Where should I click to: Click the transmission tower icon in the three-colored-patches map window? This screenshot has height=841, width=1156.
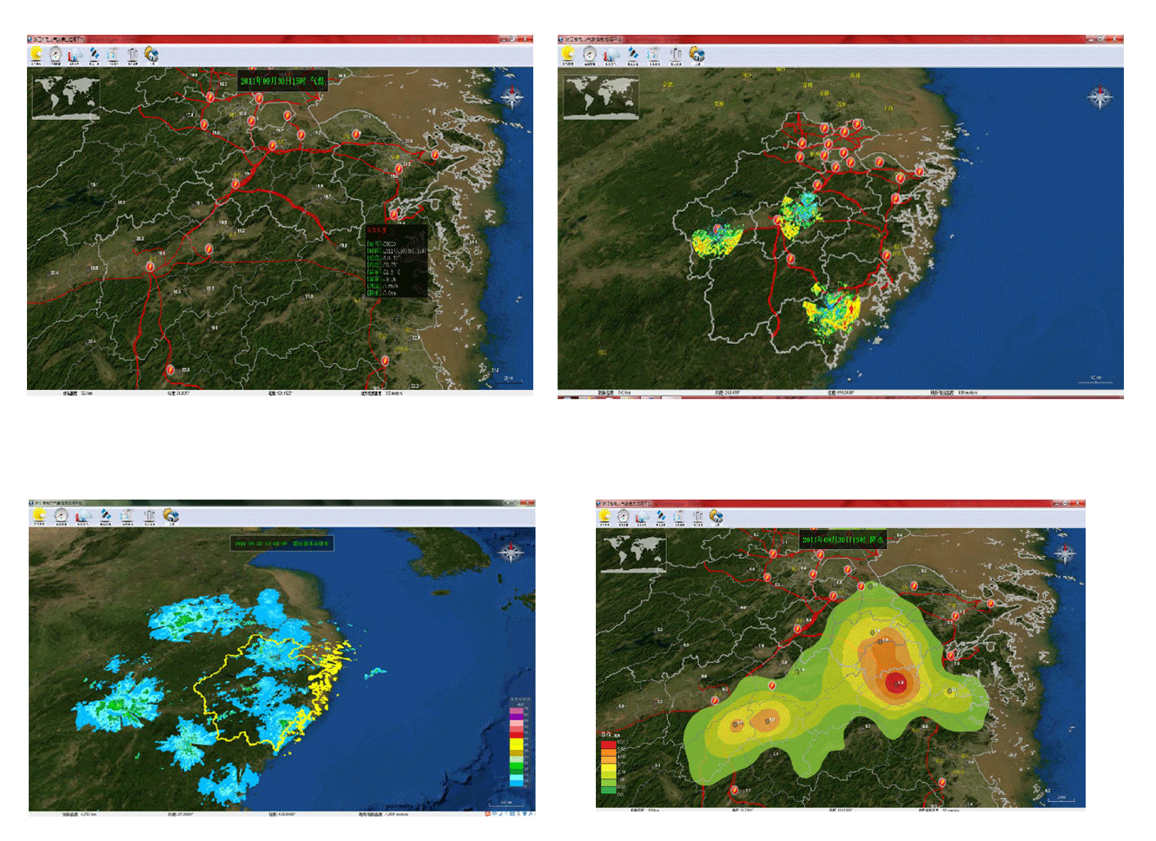coord(675,55)
